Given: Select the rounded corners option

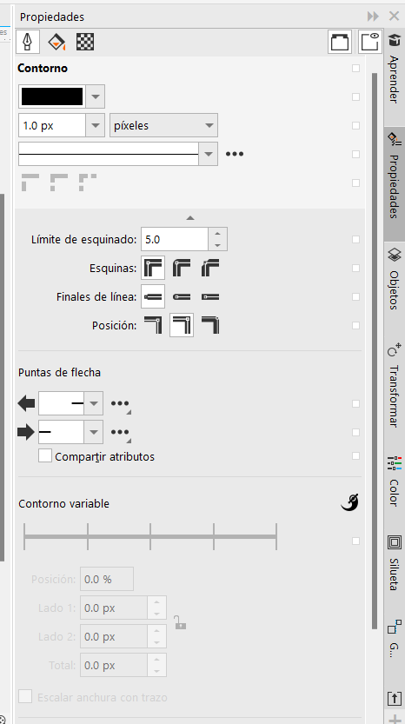Looking at the screenshot, I should [x=182, y=268].
